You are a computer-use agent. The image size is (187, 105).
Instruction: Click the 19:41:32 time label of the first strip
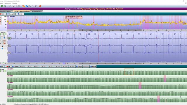(x=10, y=69)
